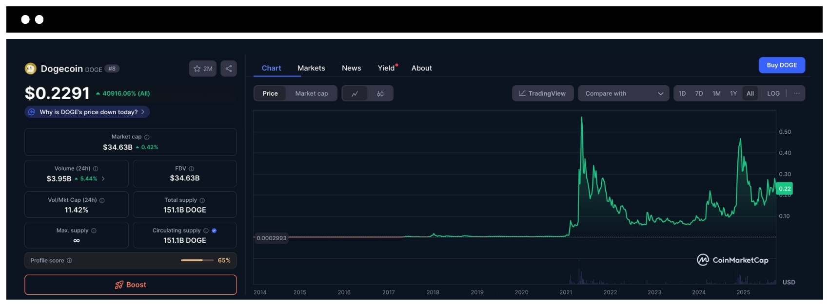
Task: Switch to line chart icon
Action: click(355, 93)
